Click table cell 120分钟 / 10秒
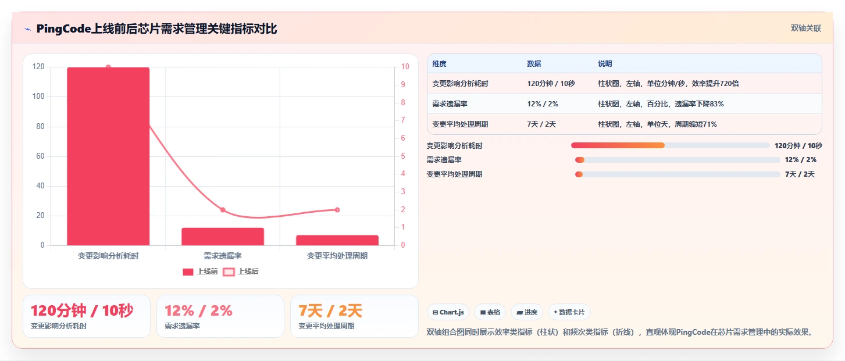The height and width of the screenshot is (361, 845). 558,84
